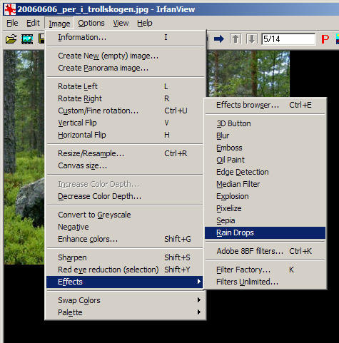Open Filter Factory...
339x343 pixels.
[265, 270]
